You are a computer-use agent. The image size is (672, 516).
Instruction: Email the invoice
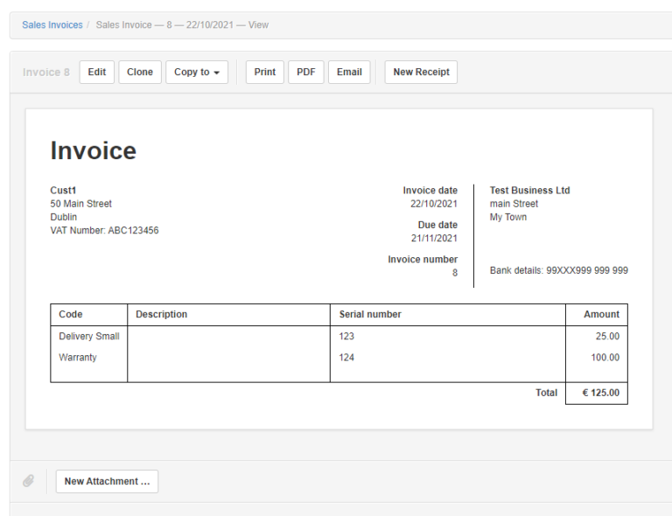pyautogui.click(x=349, y=73)
